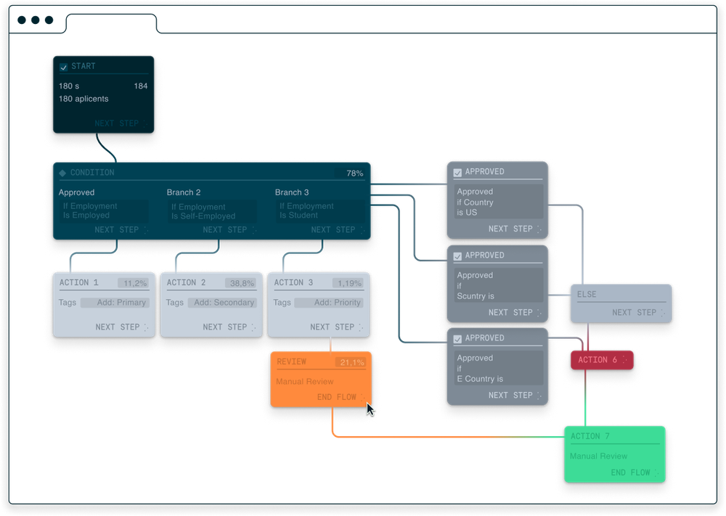The height and width of the screenshot is (516, 726).
Task: Select the 'Add: Priority' tag field
Action: coord(329,303)
